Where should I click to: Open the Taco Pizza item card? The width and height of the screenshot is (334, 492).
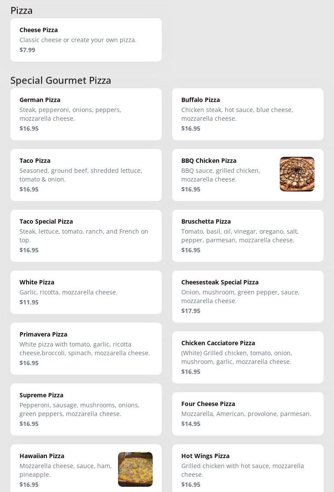pos(86,175)
